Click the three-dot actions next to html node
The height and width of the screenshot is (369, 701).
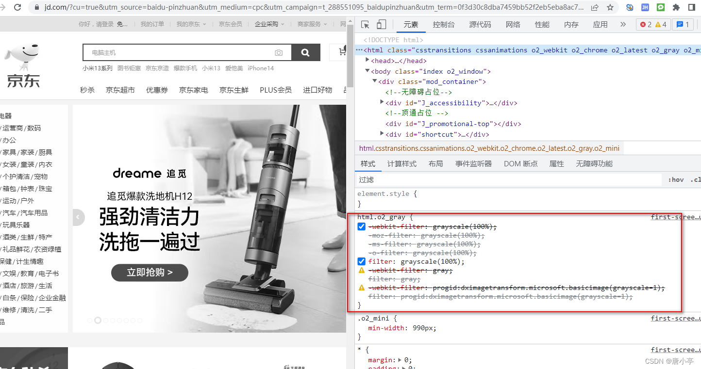pos(359,50)
